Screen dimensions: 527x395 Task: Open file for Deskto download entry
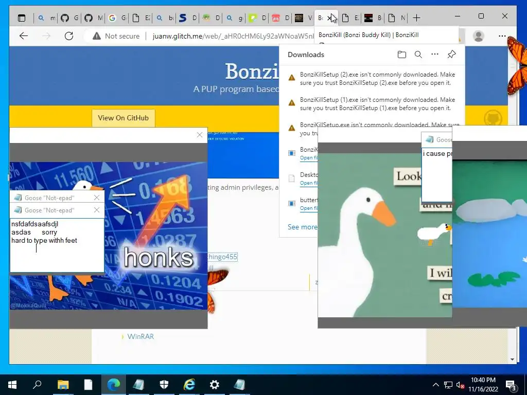click(x=309, y=183)
